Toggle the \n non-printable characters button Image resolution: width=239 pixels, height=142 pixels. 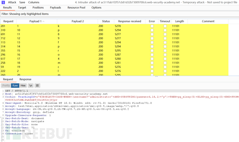click(x=30, y=85)
